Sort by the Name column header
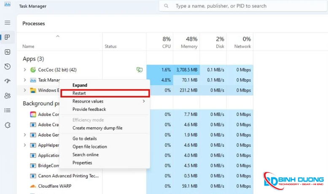Viewport: 328px width, 194px height. [28, 46]
